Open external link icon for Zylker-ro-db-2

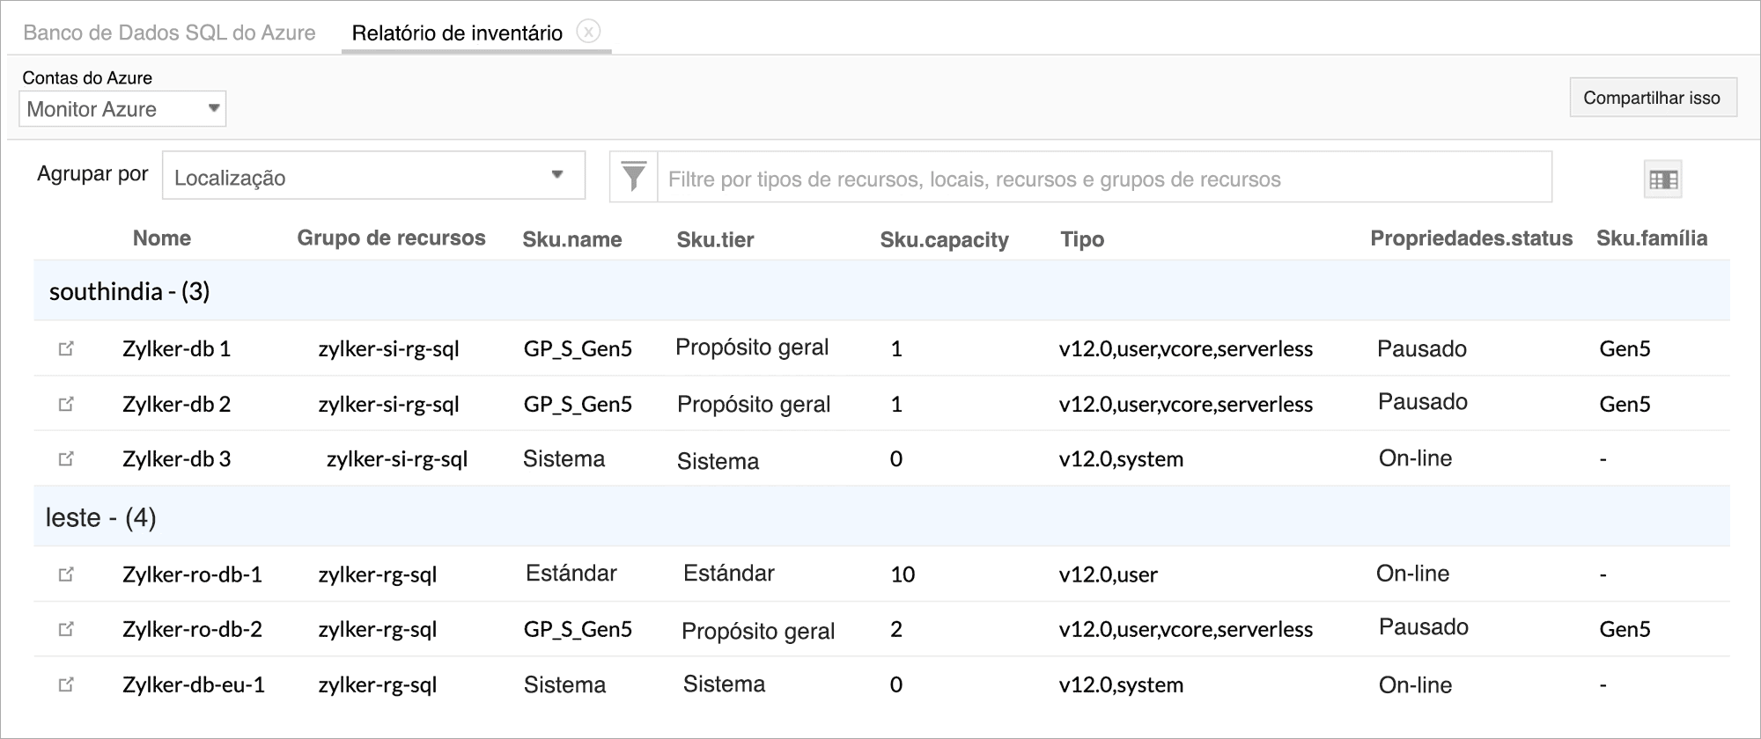tap(66, 629)
